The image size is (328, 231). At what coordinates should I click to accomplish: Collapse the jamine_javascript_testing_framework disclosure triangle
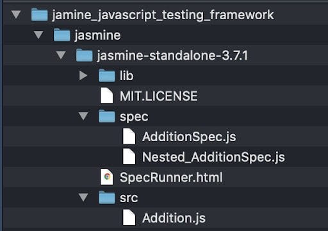(x=16, y=15)
